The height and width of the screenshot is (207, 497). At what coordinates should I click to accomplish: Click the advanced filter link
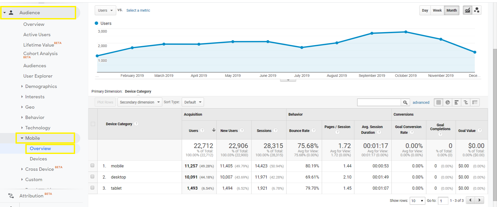421,102
